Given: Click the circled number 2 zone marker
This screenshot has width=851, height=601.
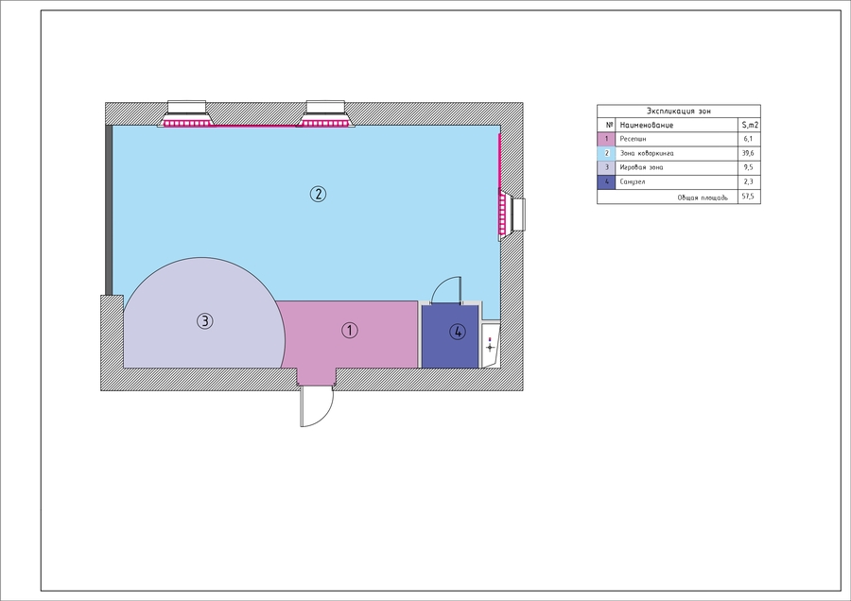Looking at the screenshot, I should (318, 194).
